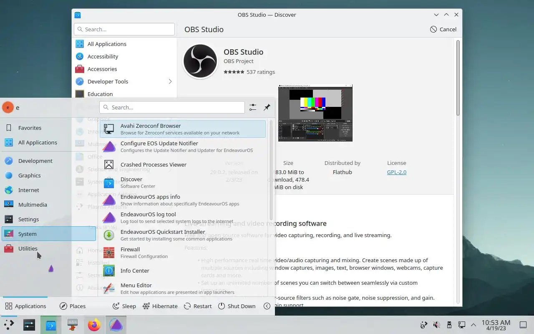Viewport: 534px width, 334px height.
Task: Open the Internet category in launcher
Action: [x=49, y=190]
